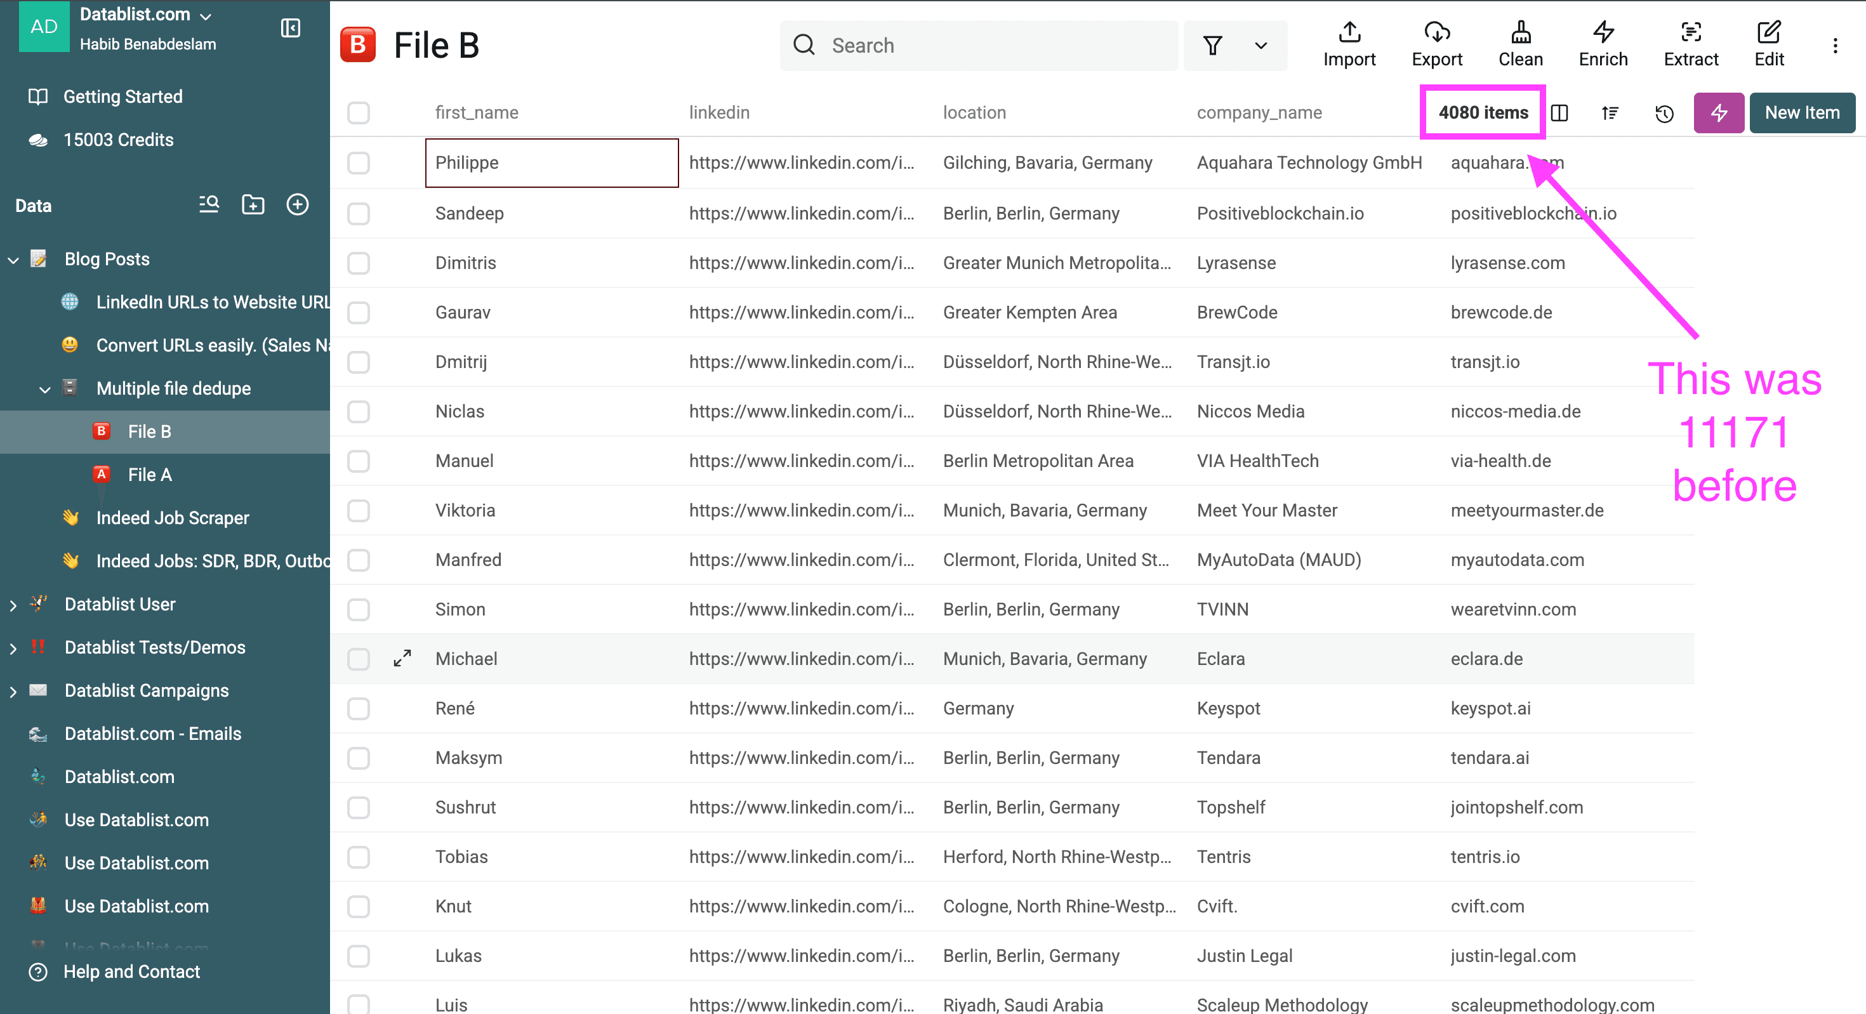The image size is (1866, 1014).
Task: Expand the Datablist Campaigns folder
Action: (14, 691)
